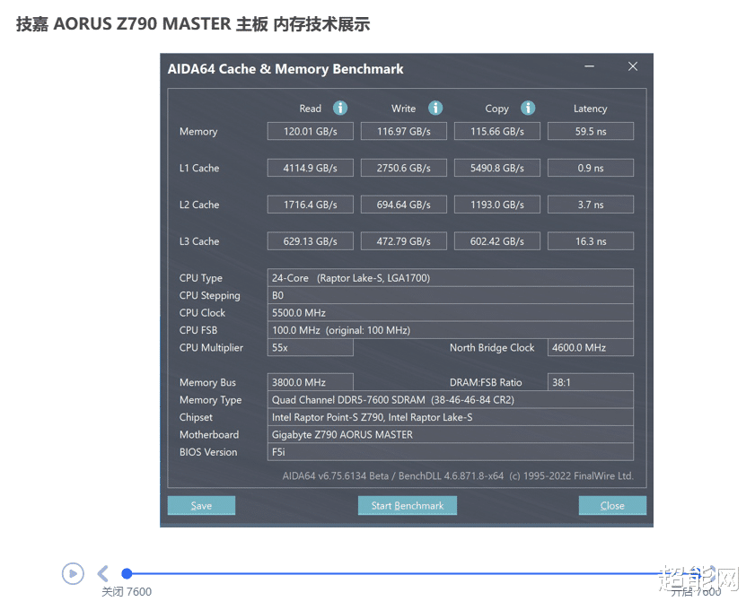Click the Memory Read result showing 120.01 GB/s
The width and height of the screenshot is (755, 610).
[310, 130]
